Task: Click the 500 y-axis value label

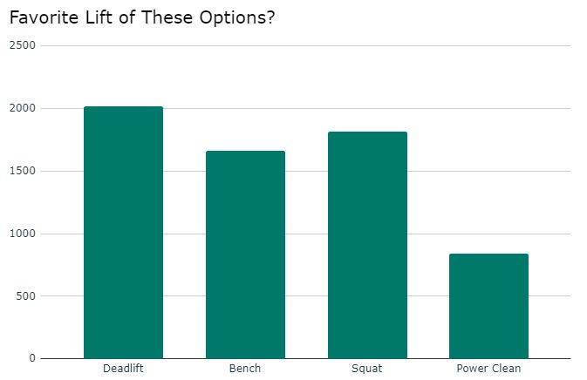Action: coord(26,296)
